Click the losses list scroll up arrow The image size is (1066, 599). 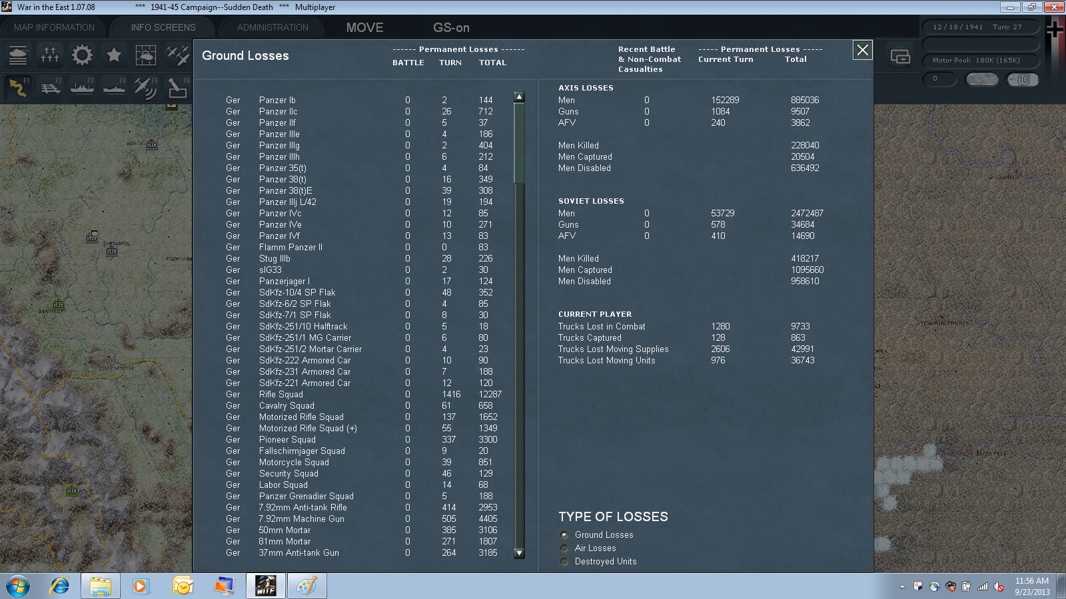(519, 97)
